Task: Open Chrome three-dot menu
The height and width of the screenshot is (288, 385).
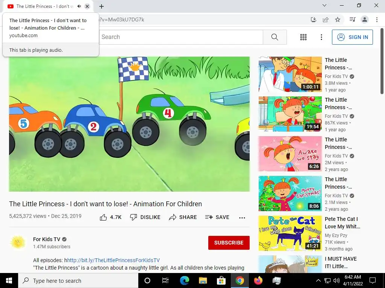Action: (x=377, y=19)
